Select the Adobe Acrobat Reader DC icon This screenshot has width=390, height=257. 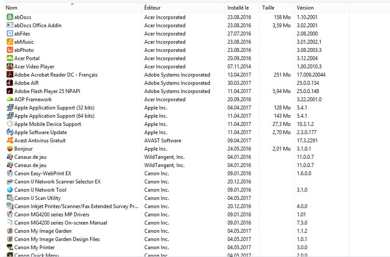point(10,74)
